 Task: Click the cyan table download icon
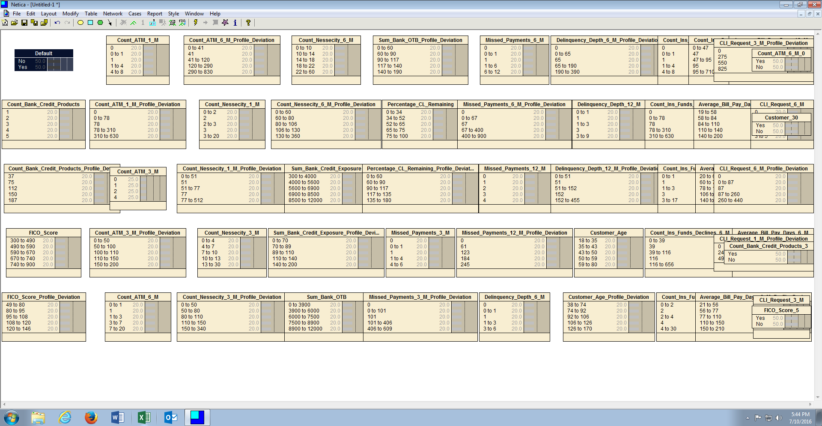153,23
